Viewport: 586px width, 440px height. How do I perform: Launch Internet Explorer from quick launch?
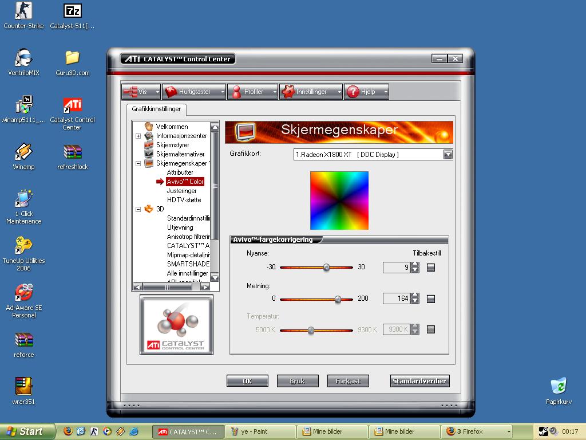pos(134,431)
